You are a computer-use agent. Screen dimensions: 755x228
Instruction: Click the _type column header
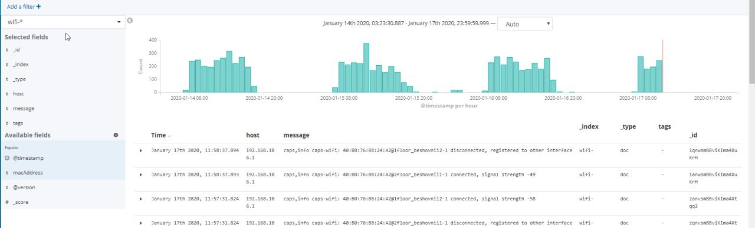pyautogui.click(x=629, y=126)
